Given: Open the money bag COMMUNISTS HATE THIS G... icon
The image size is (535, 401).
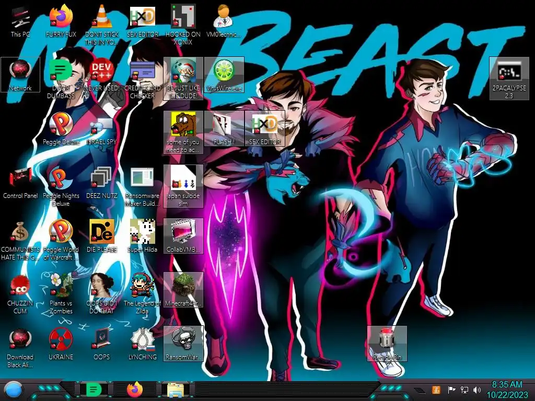Looking at the screenshot, I should (20, 240).
